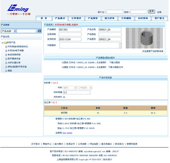Image resolution: width=170 pixels, height=163 pixels.
Task: Collapse the 所有产品 root folder
Action: (2, 43)
